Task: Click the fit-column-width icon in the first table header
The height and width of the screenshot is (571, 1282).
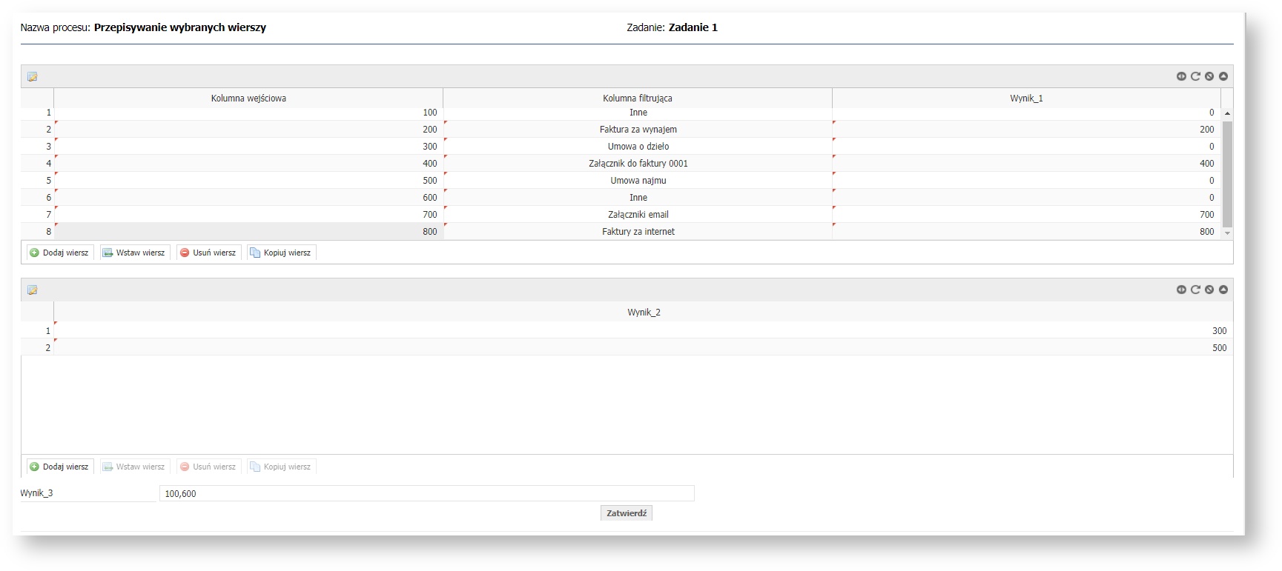Action: [x=1181, y=76]
